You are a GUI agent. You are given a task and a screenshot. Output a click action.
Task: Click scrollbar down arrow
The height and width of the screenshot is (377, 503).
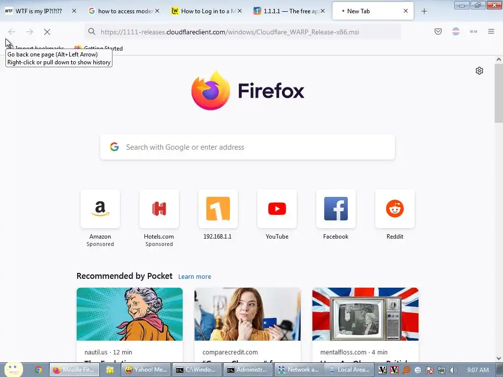click(499, 358)
